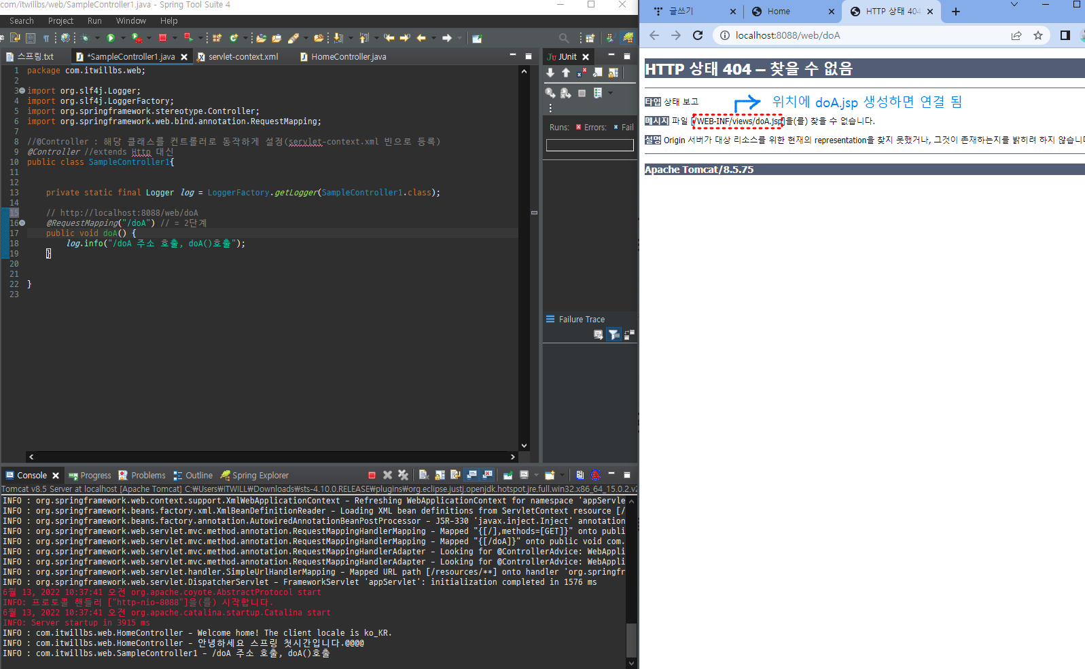
Task: Toggle Console Scroll Lock icon
Action: [440, 475]
